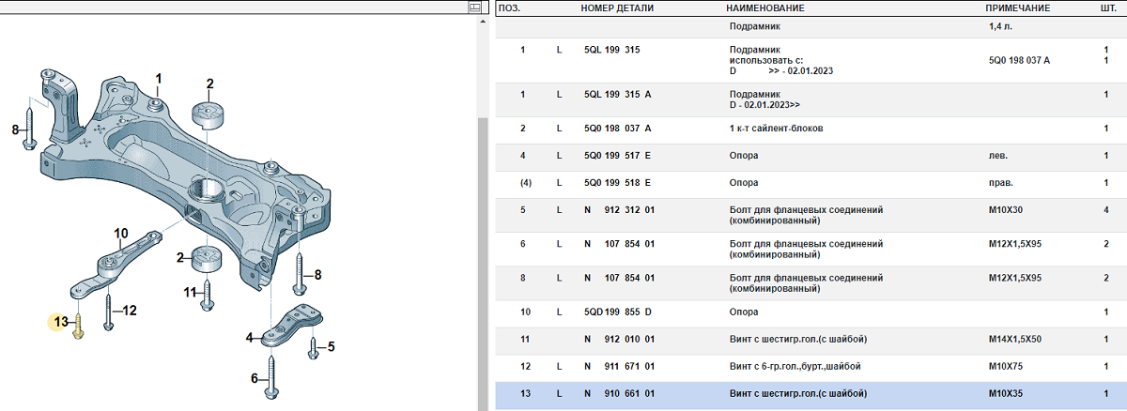Click callout 4 by the lower right bracket
The width and height of the screenshot is (1127, 411).
[250, 338]
